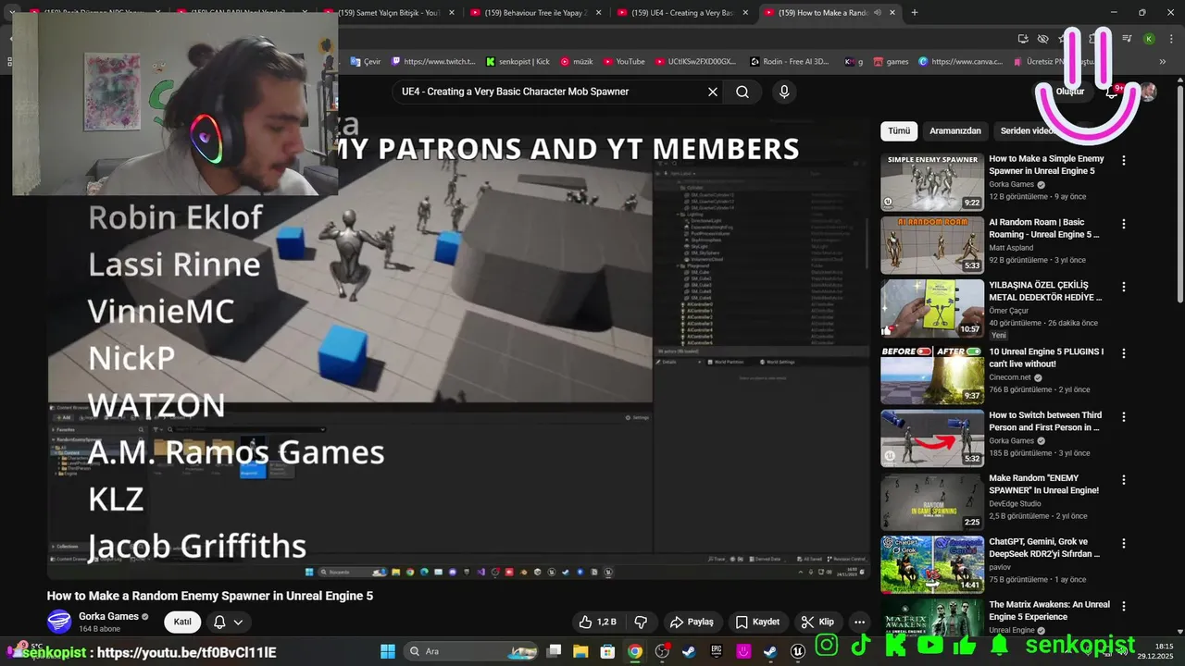Open AI Random Roam video thumbnail
Screen dimensions: 1185x666
coord(932,245)
